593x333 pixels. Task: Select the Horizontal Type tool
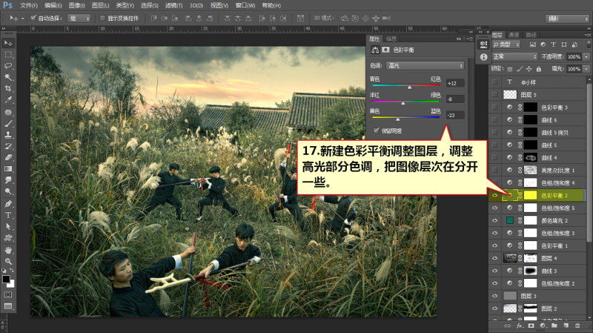8,215
